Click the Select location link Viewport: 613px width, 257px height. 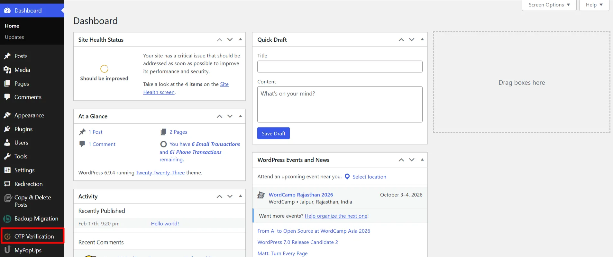tap(369, 177)
